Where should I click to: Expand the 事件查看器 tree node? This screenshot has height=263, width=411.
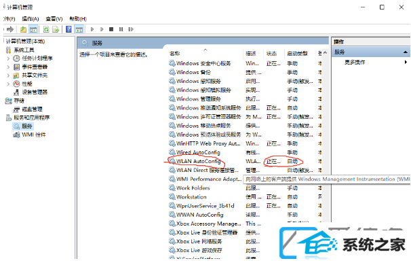tap(8, 67)
